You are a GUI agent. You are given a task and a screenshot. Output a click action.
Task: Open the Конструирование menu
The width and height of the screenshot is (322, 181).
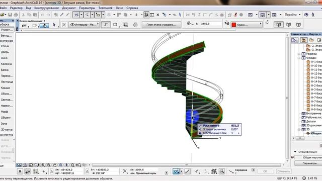pos(47,8)
